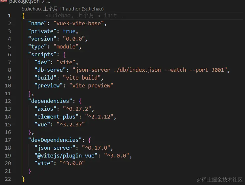
Task: Click the "vite" key on line 20
Action: 44,163
